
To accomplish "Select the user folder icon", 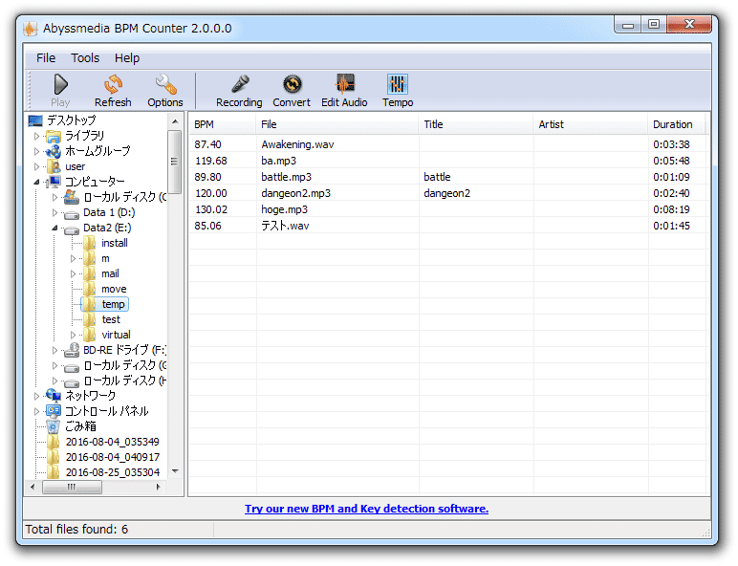I will tap(54, 166).
